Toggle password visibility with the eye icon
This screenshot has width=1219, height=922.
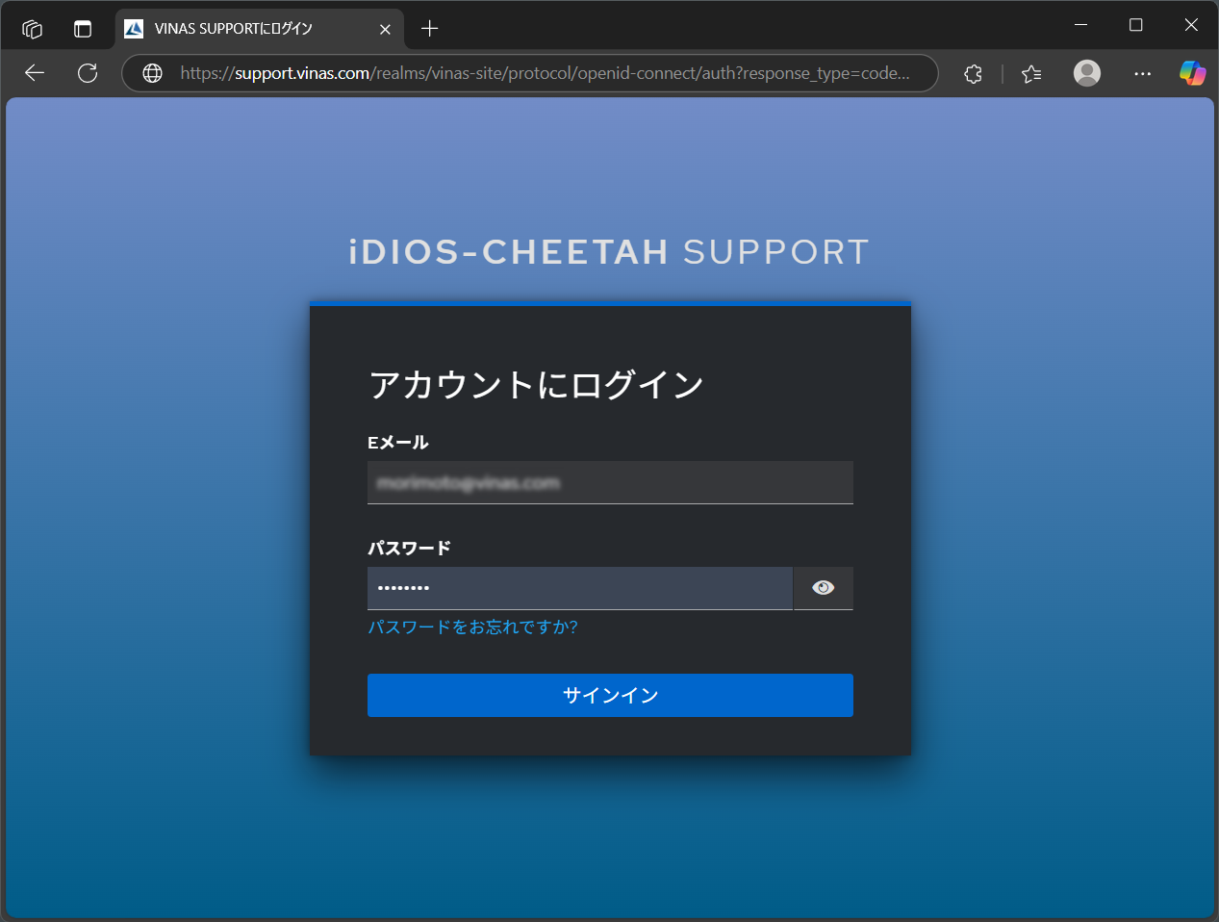pos(824,588)
